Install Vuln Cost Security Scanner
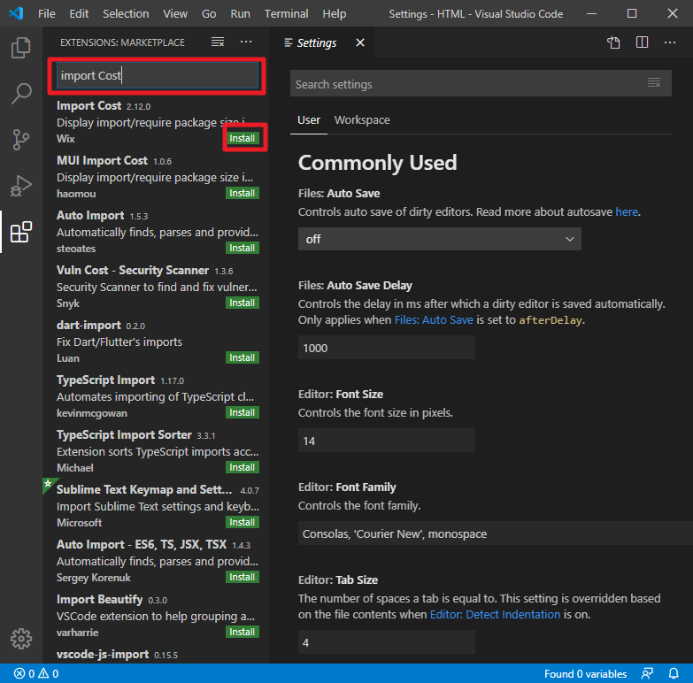Image resolution: width=693 pixels, height=683 pixels. [243, 303]
